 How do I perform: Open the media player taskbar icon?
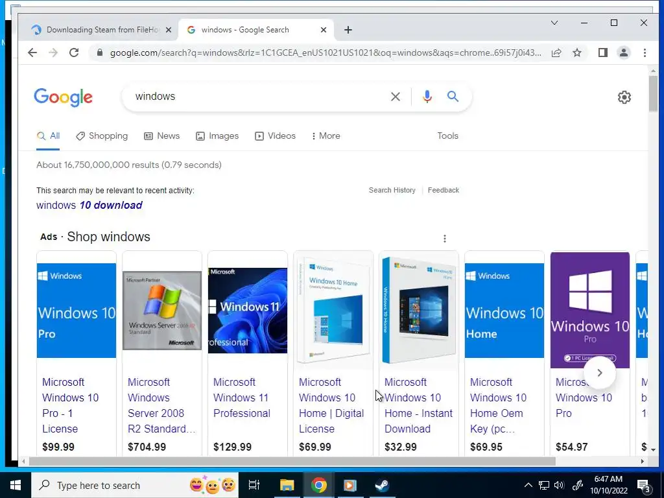pyautogui.click(x=350, y=485)
